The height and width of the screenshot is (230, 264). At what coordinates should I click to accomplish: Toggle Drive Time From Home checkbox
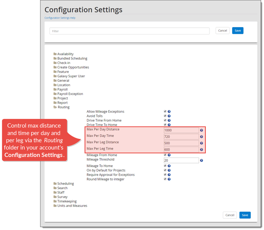[x=165, y=120]
